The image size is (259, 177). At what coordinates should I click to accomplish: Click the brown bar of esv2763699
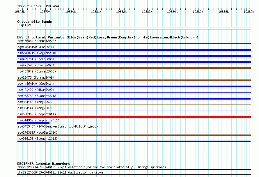134,135
